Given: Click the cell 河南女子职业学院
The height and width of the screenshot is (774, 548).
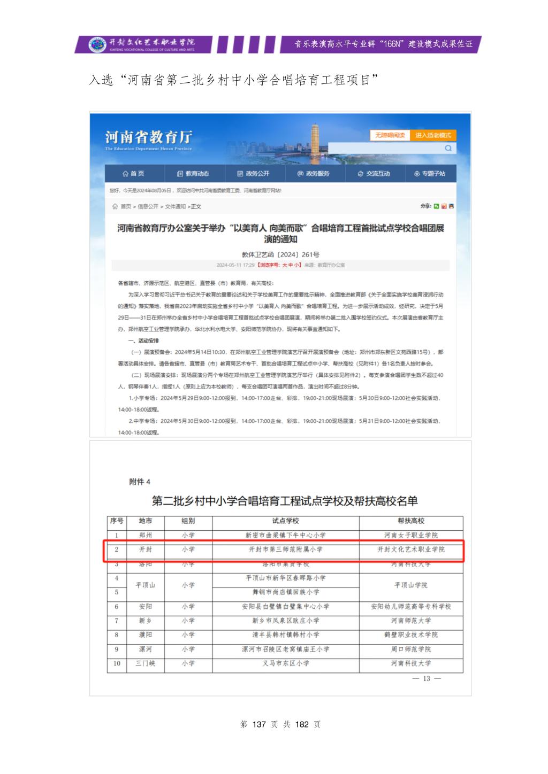Looking at the screenshot, I should 410,535.
